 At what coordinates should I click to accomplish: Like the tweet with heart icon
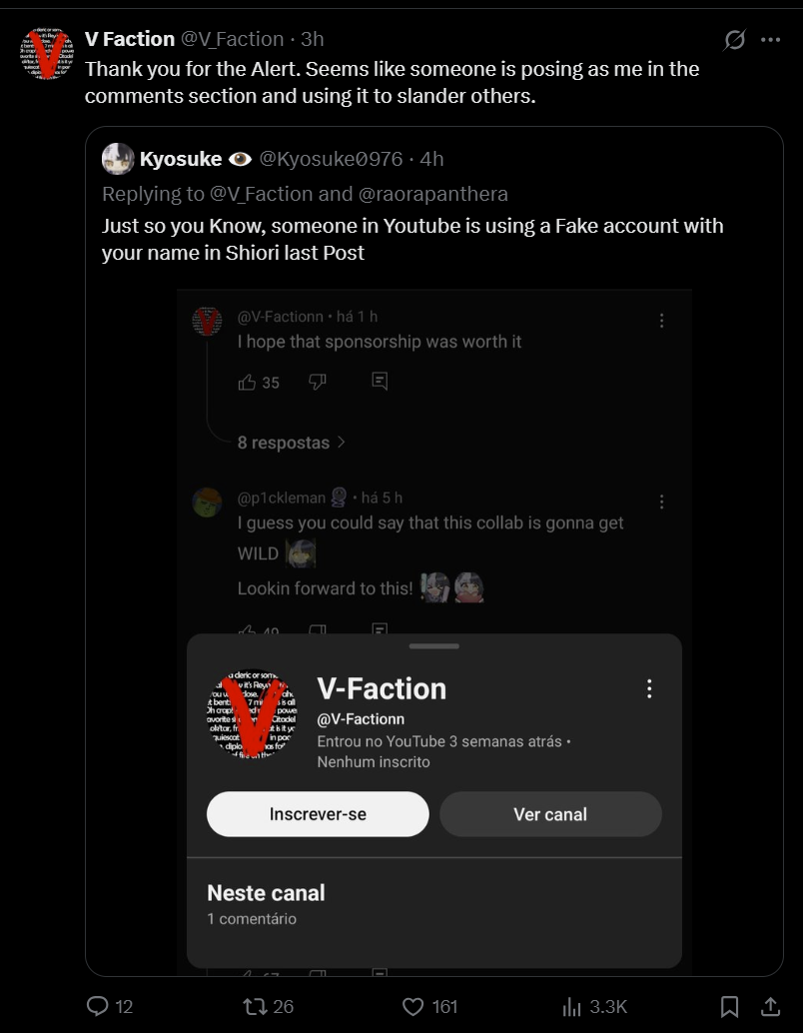point(413,1006)
